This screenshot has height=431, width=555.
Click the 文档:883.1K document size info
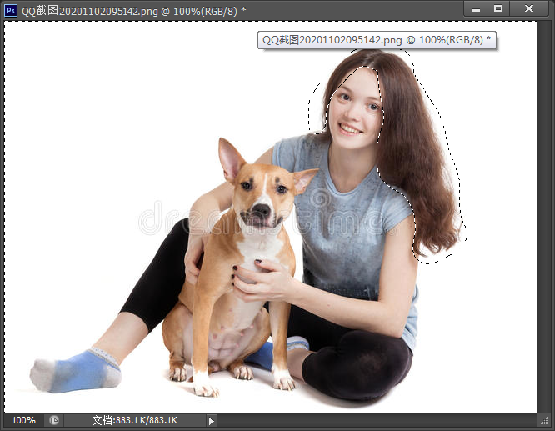coord(133,421)
